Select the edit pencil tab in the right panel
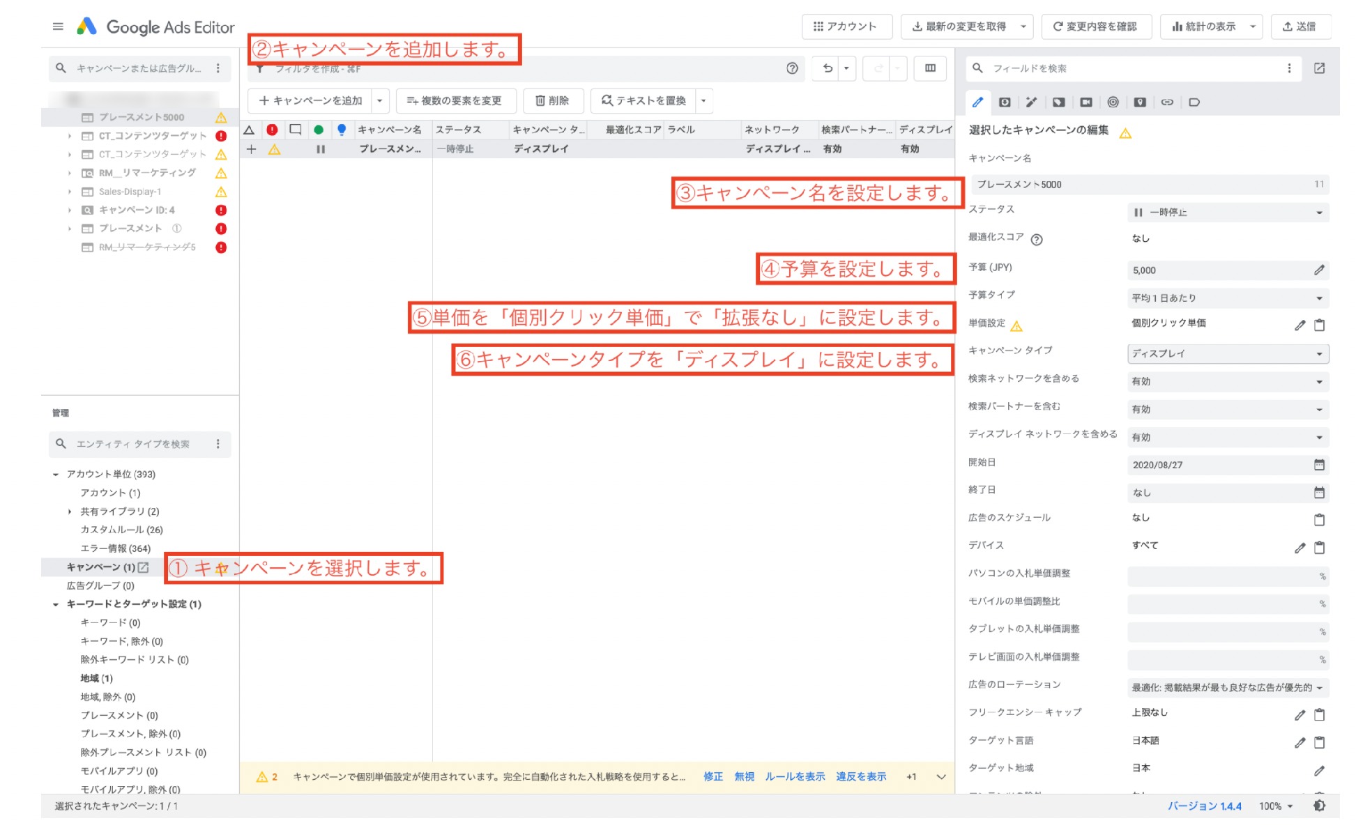 978,102
